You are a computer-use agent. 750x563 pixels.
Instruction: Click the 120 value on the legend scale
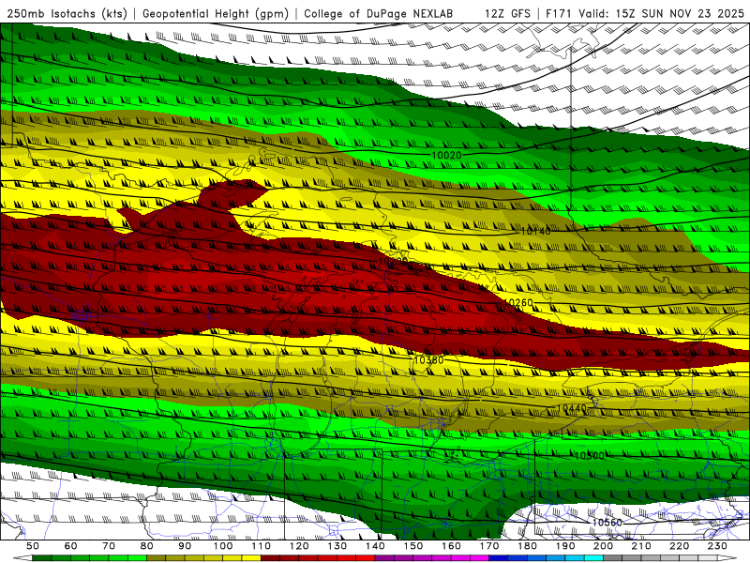299,546
